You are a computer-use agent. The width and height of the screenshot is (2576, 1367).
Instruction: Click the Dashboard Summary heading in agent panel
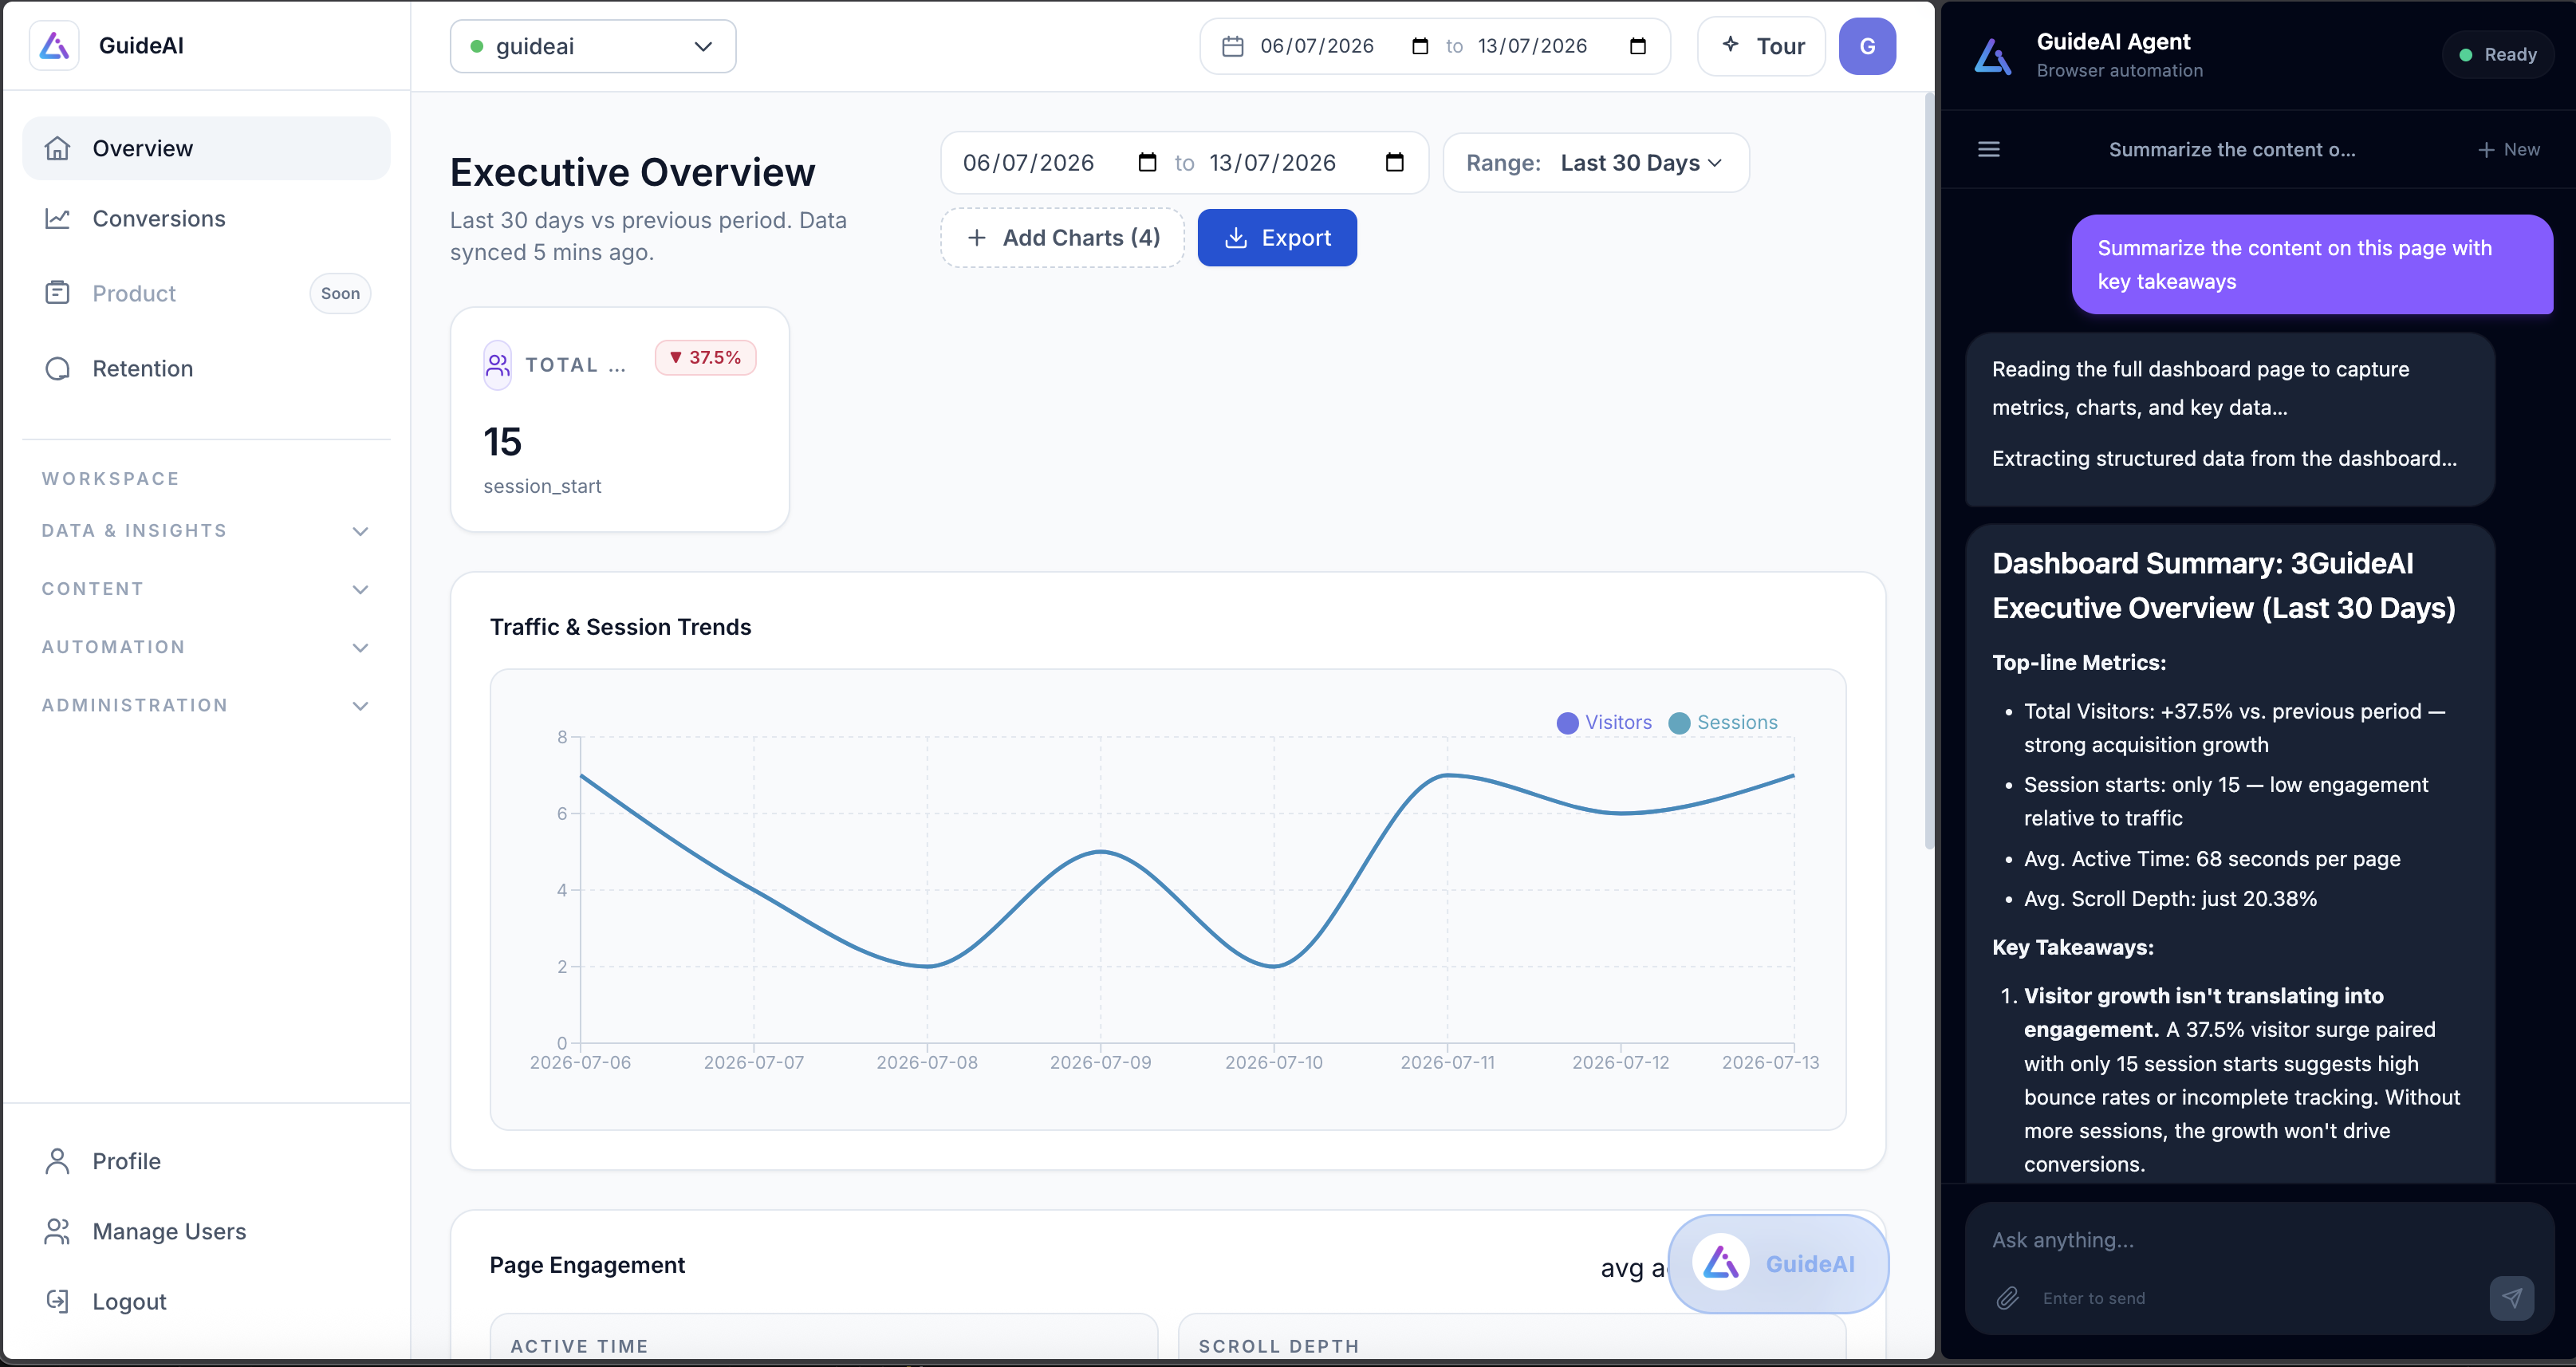(2223, 585)
